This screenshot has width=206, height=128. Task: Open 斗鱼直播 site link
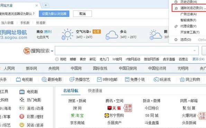click(x=152, y=123)
